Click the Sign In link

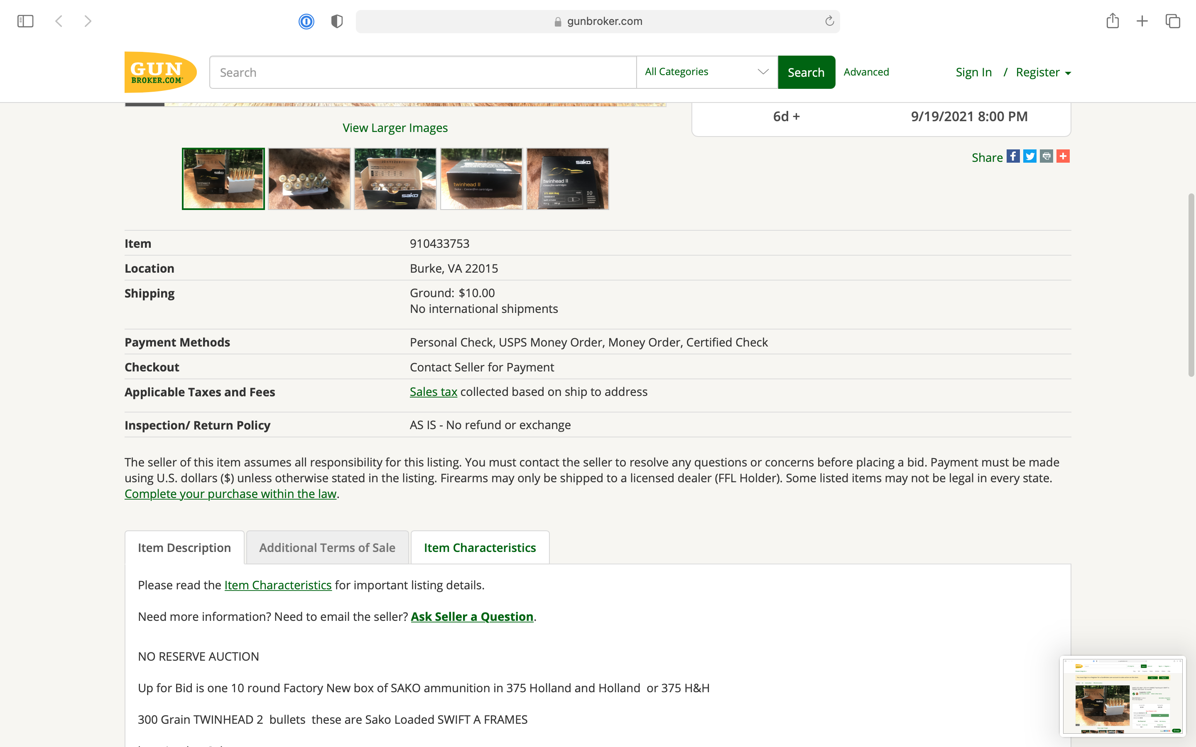click(x=973, y=72)
